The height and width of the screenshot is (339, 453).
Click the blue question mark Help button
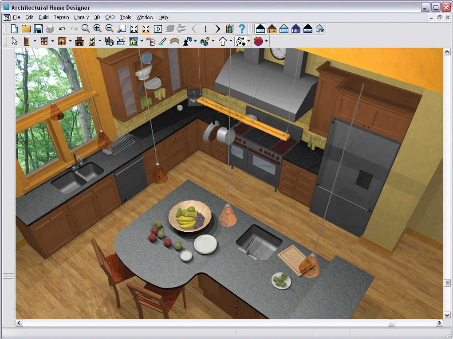(x=241, y=29)
